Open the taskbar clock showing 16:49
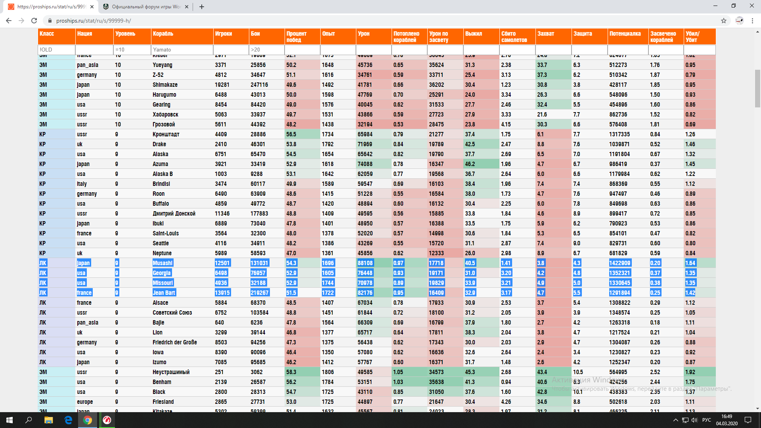Image resolution: width=761 pixels, height=428 pixels. [x=727, y=420]
